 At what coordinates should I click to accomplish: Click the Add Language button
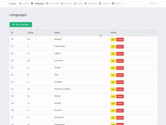click(x=21, y=24)
